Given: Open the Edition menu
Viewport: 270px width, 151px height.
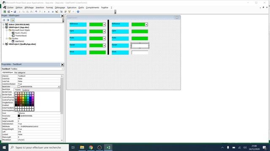Looking at the screenshot, I should pyautogui.click(x=19, y=8).
